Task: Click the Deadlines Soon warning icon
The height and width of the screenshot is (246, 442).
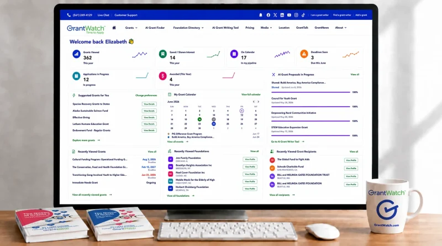Action: tap(304, 54)
